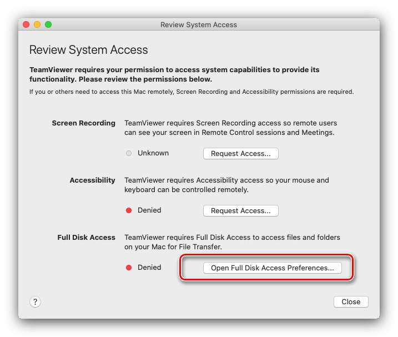Viewport: 398px width, 337px height.
Task: Request access for Accessibility
Action: (x=240, y=211)
